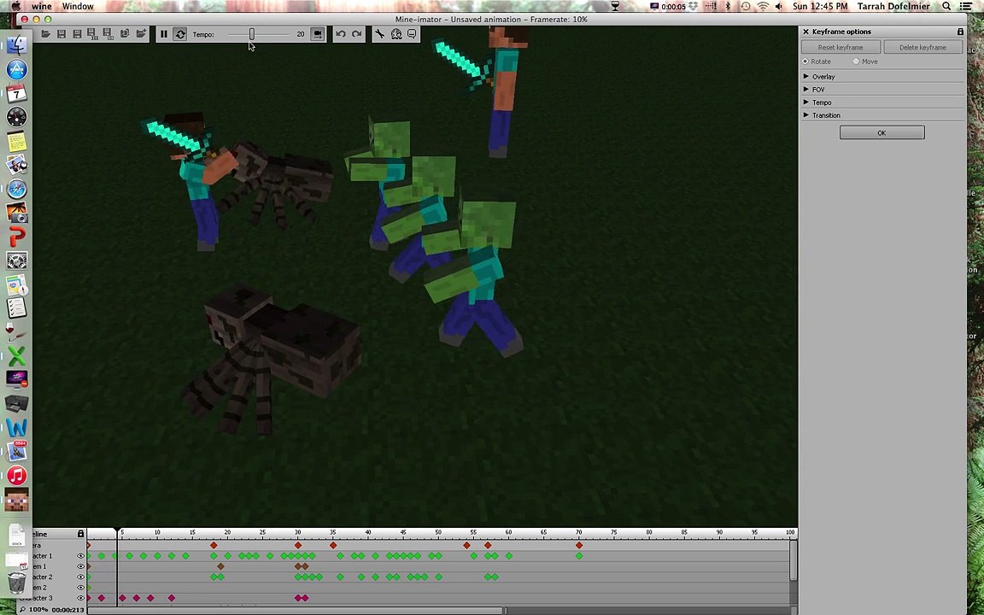Toggle the Keyframe options panel lock

(x=960, y=32)
